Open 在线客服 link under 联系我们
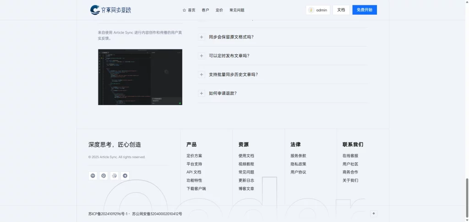The image size is (469, 222). coord(350,156)
